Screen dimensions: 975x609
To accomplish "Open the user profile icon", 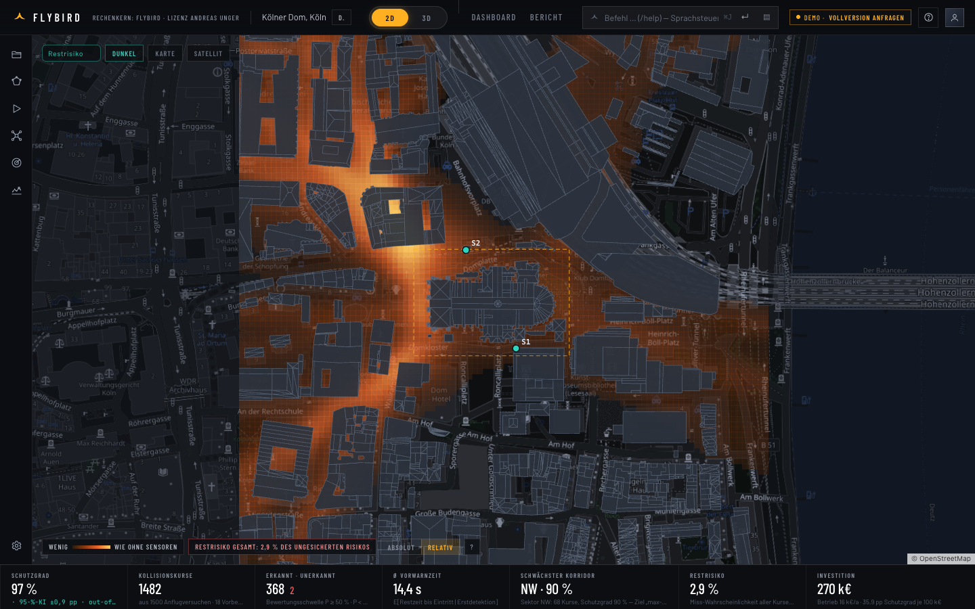I will tap(954, 18).
